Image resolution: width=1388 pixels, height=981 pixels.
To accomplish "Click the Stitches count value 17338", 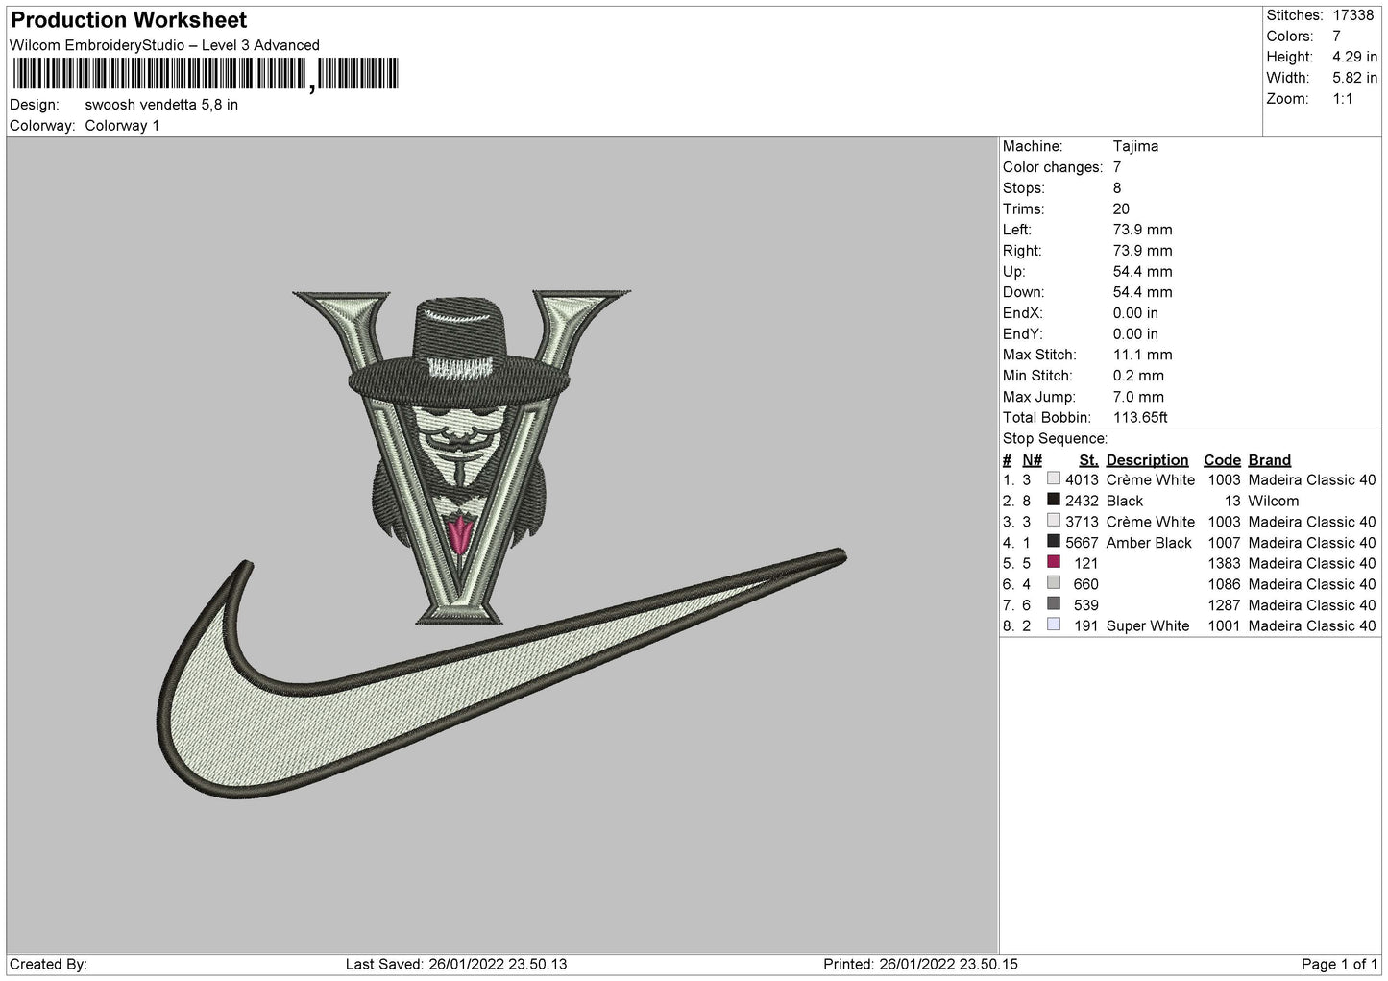I will 1354,15.
